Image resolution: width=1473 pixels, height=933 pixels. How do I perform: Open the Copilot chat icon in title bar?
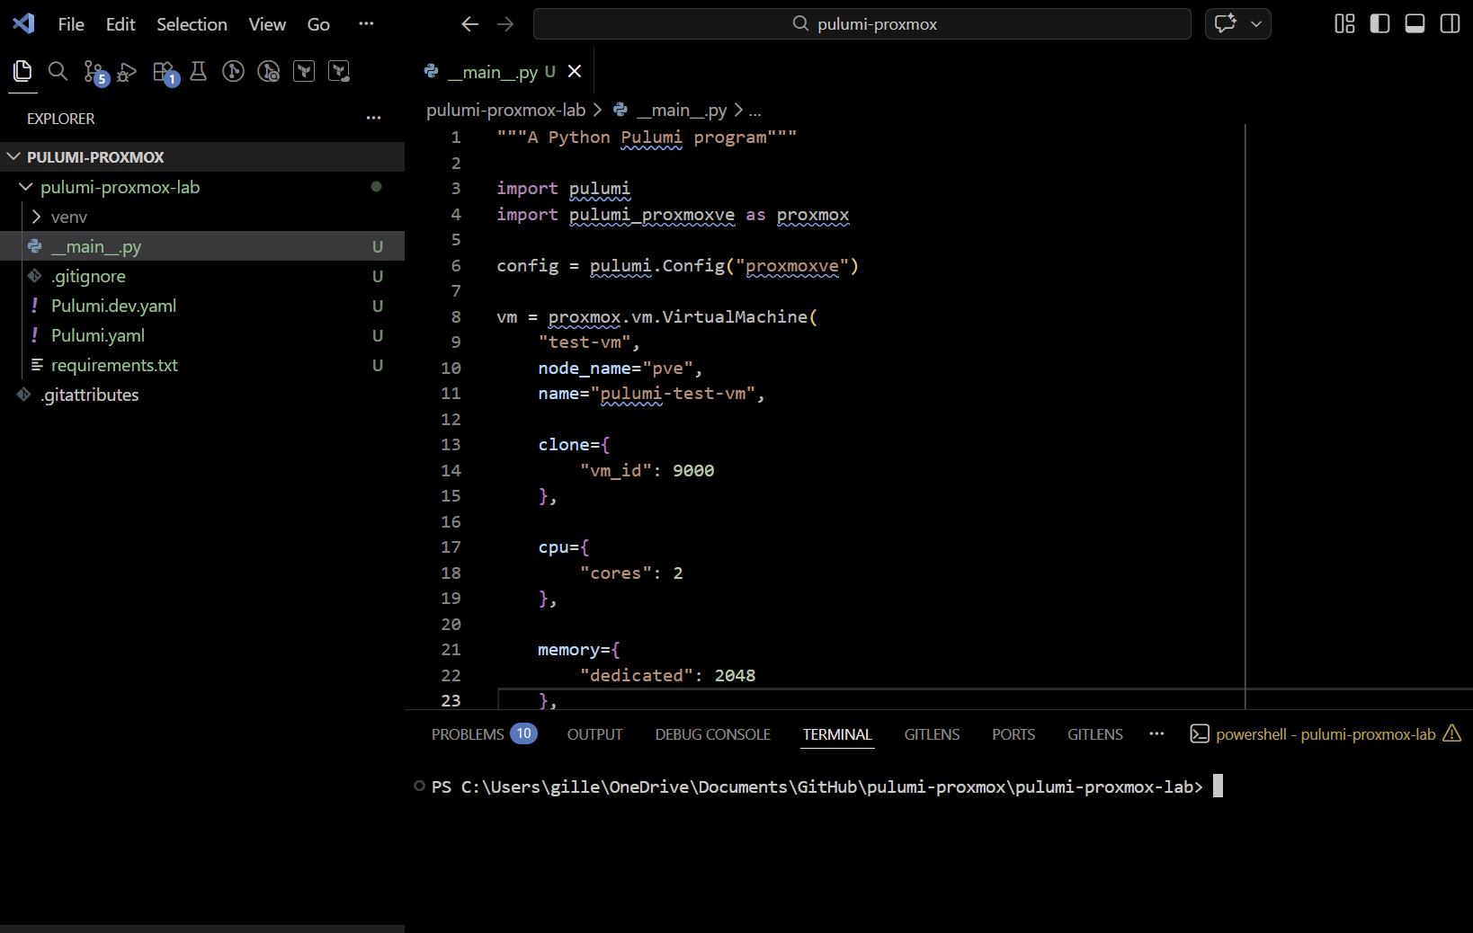1225,24
